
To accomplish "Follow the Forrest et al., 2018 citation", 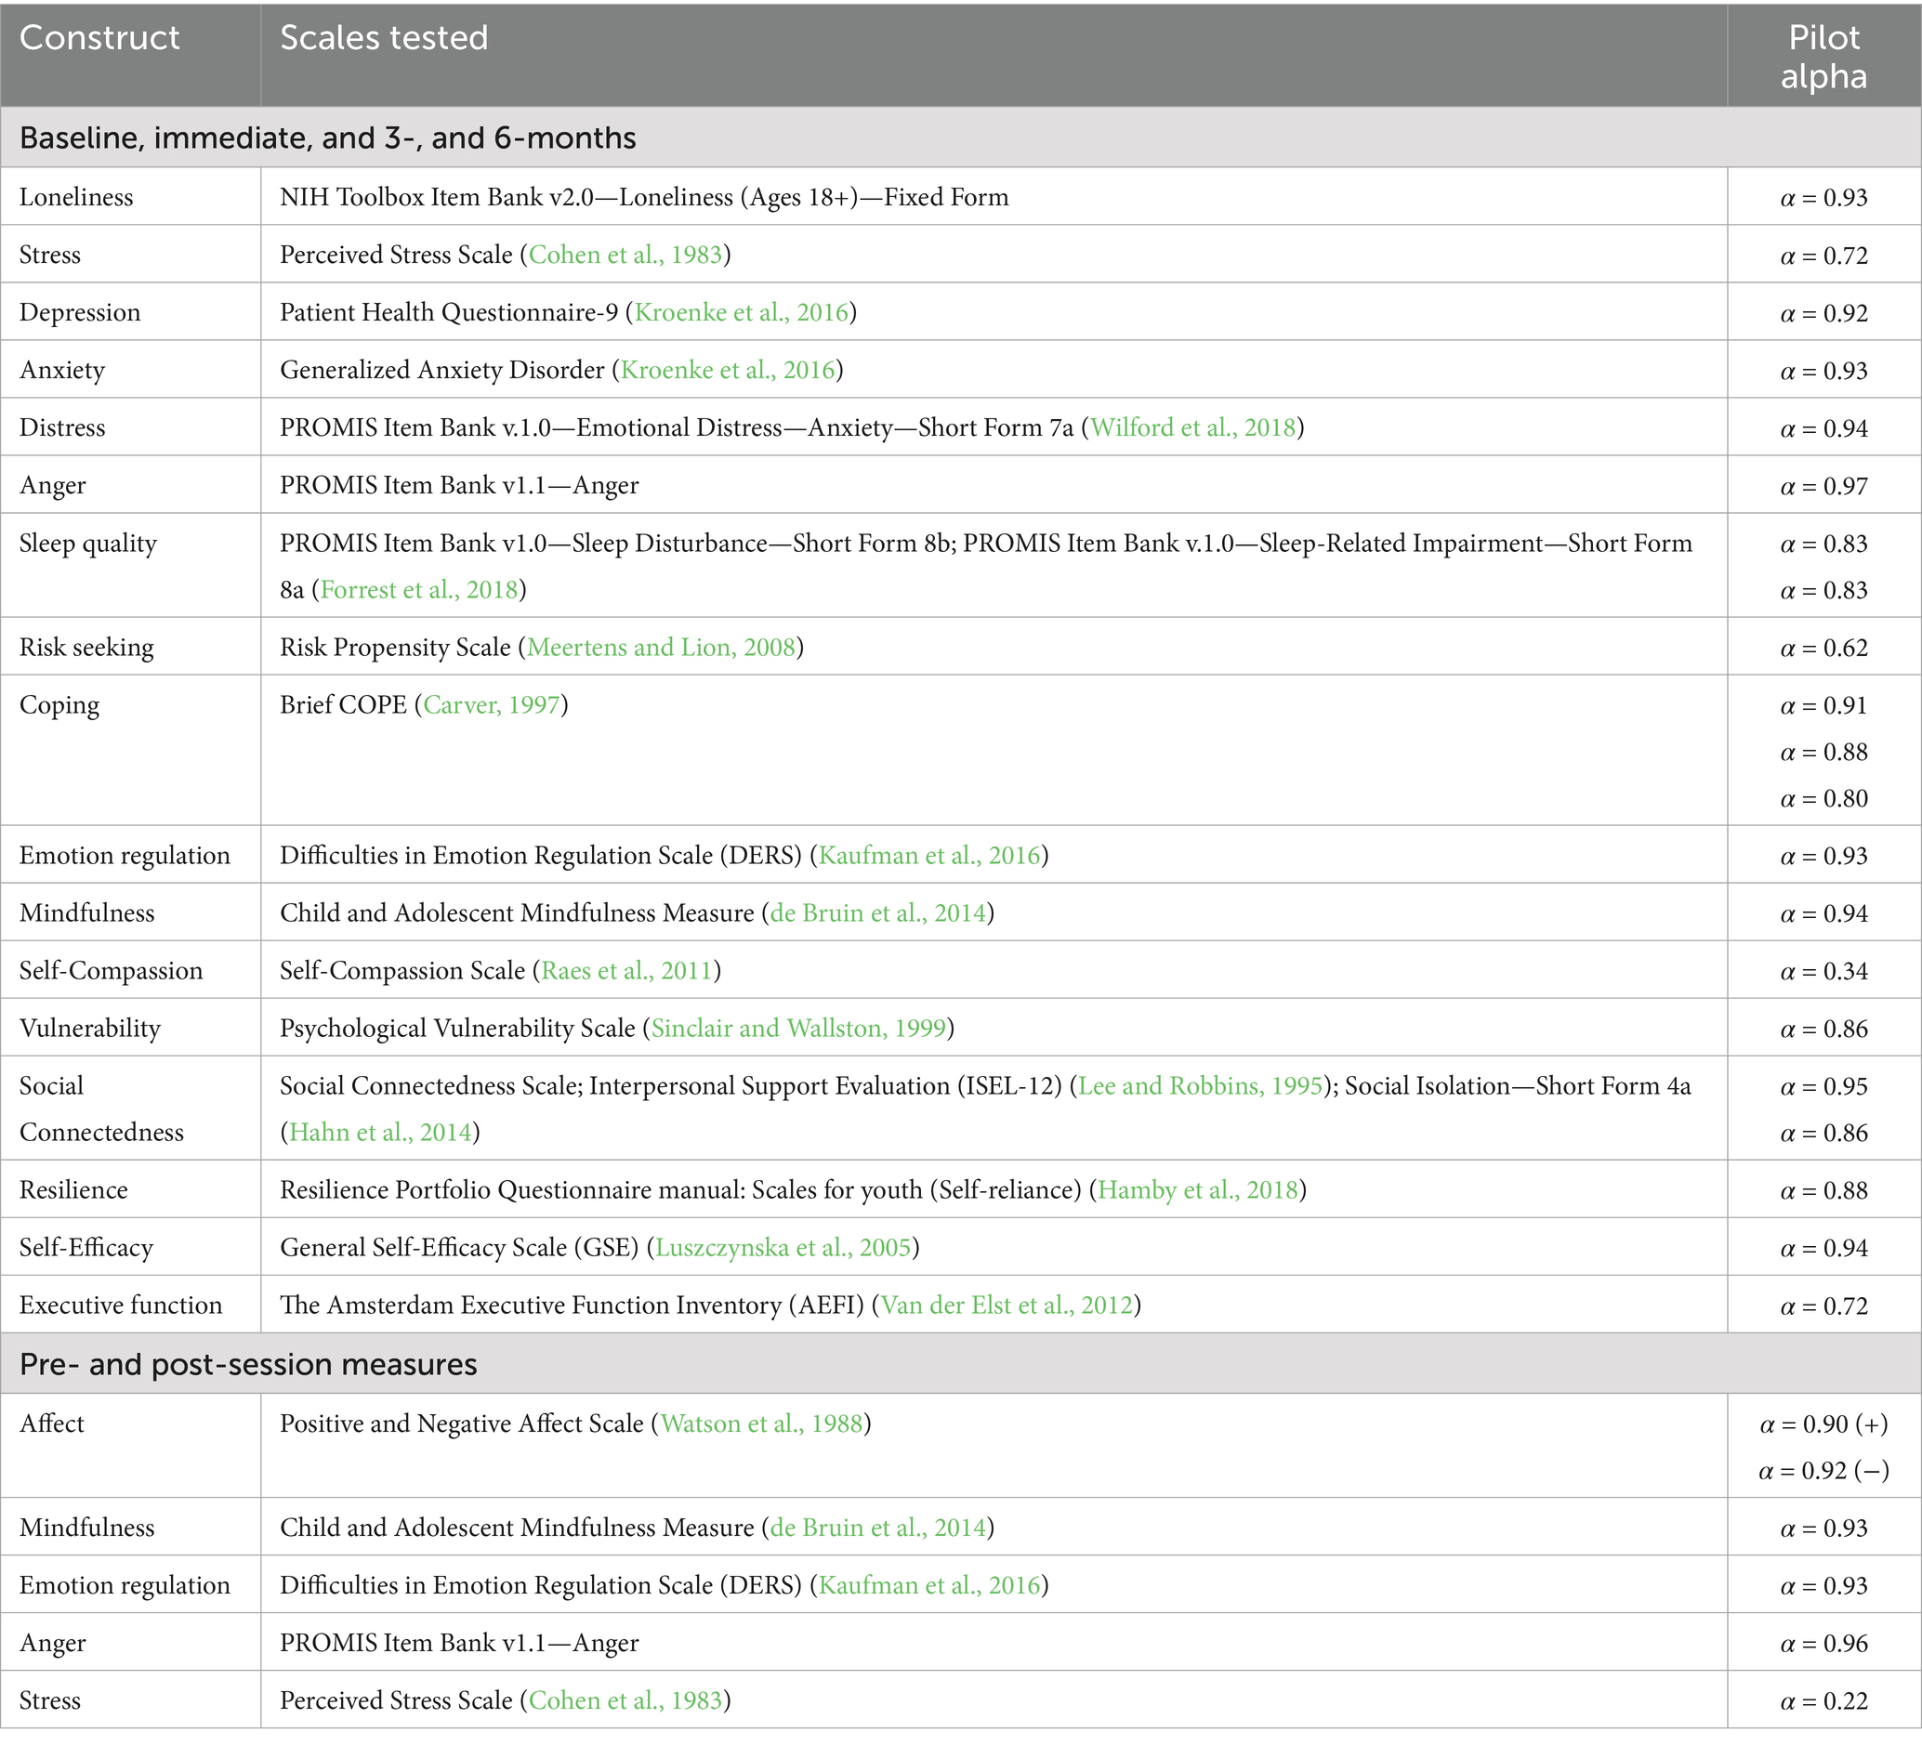I will [x=418, y=589].
